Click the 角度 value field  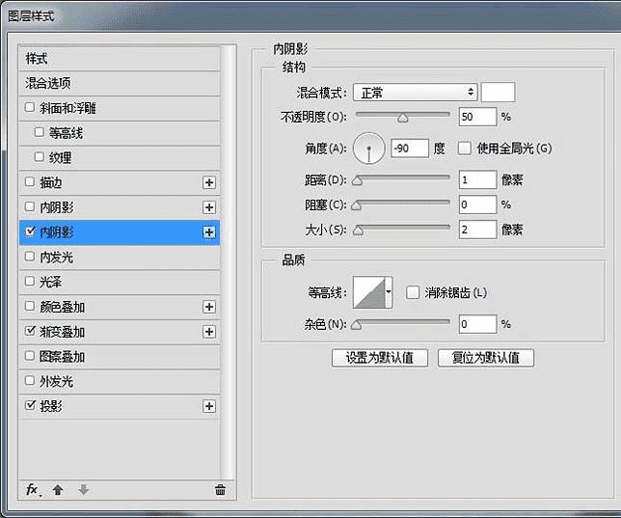coord(410,149)
